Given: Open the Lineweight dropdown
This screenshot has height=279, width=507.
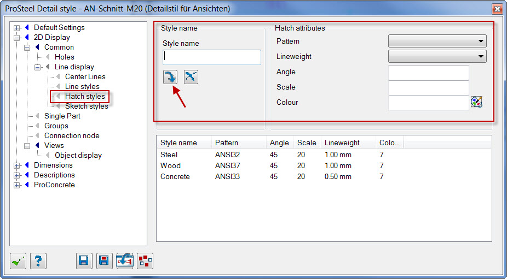Looking at the screenshot, I should pos(437,56).
